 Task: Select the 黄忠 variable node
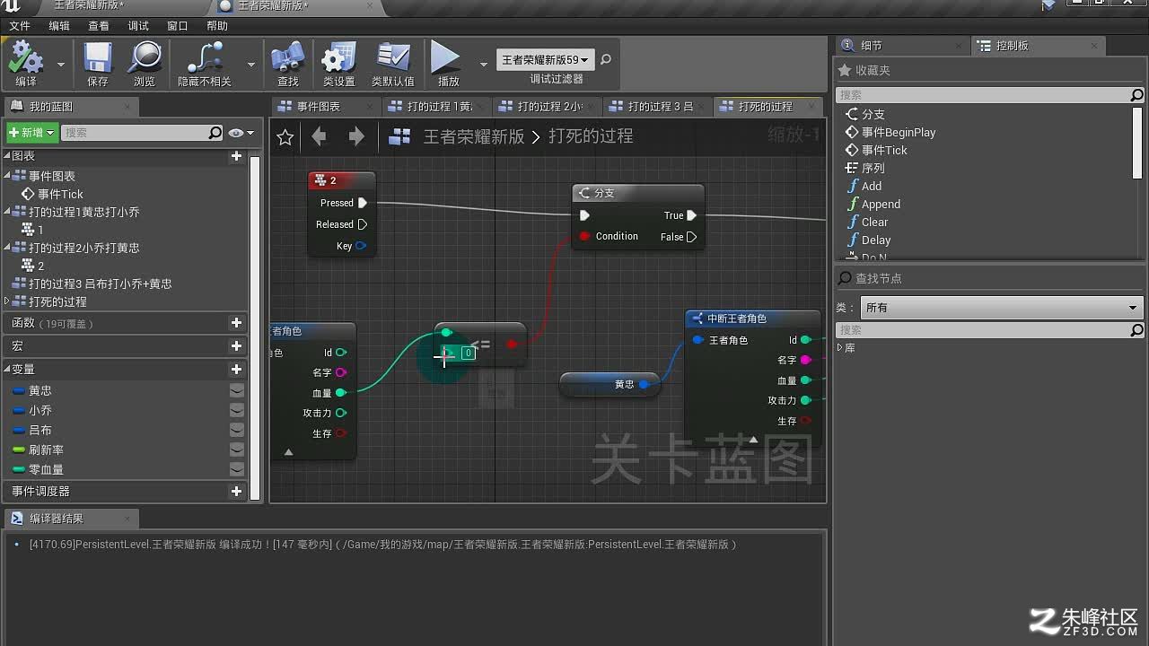(610, 384)
